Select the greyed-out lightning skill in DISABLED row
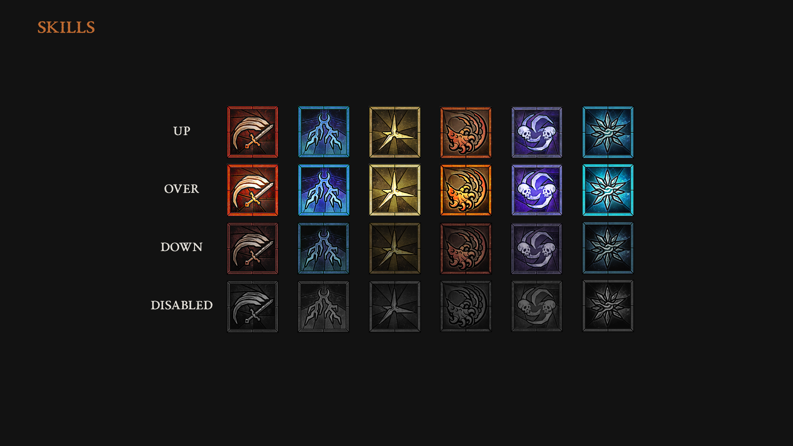The image size is (793, 446). (324, 306)
